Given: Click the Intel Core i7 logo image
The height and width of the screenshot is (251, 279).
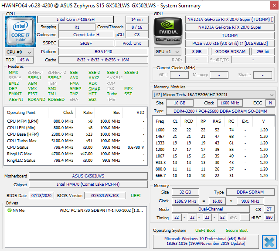Looking at the screenshot, I should 20,31.
